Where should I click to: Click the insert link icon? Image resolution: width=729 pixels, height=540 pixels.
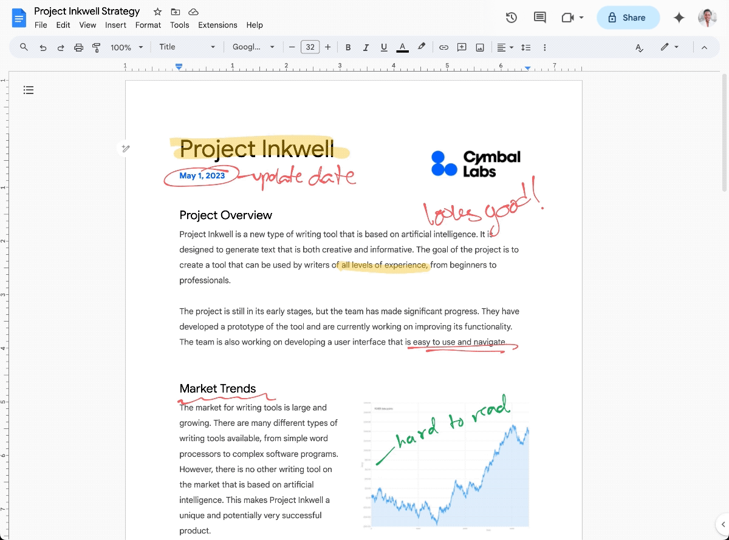click(444, 47)
